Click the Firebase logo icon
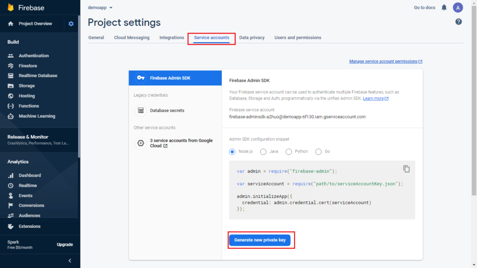 11,7
